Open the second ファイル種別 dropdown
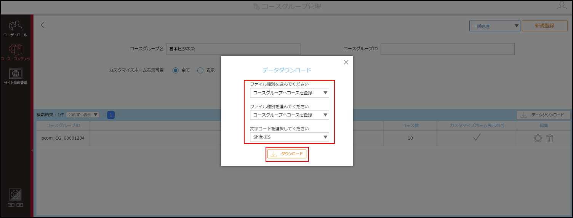 [290, 115]
